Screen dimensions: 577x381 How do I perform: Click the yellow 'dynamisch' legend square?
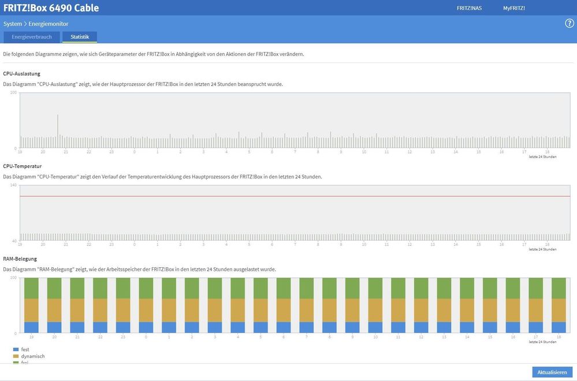16,357
